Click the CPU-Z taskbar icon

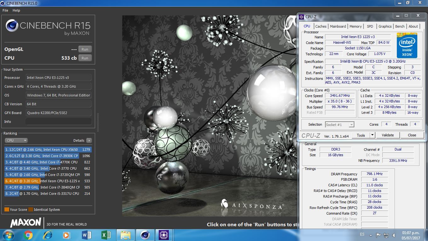click(164, 235)
